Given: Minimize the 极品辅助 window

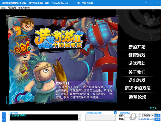Looking at the screenshot, I should (146, 3).
